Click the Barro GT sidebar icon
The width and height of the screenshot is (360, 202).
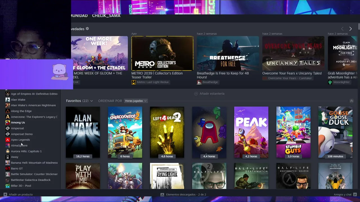click(8, 168)
